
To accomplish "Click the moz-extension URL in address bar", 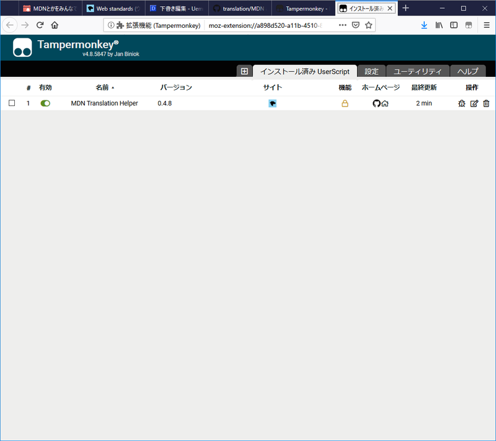I will (x=265, y=25).
